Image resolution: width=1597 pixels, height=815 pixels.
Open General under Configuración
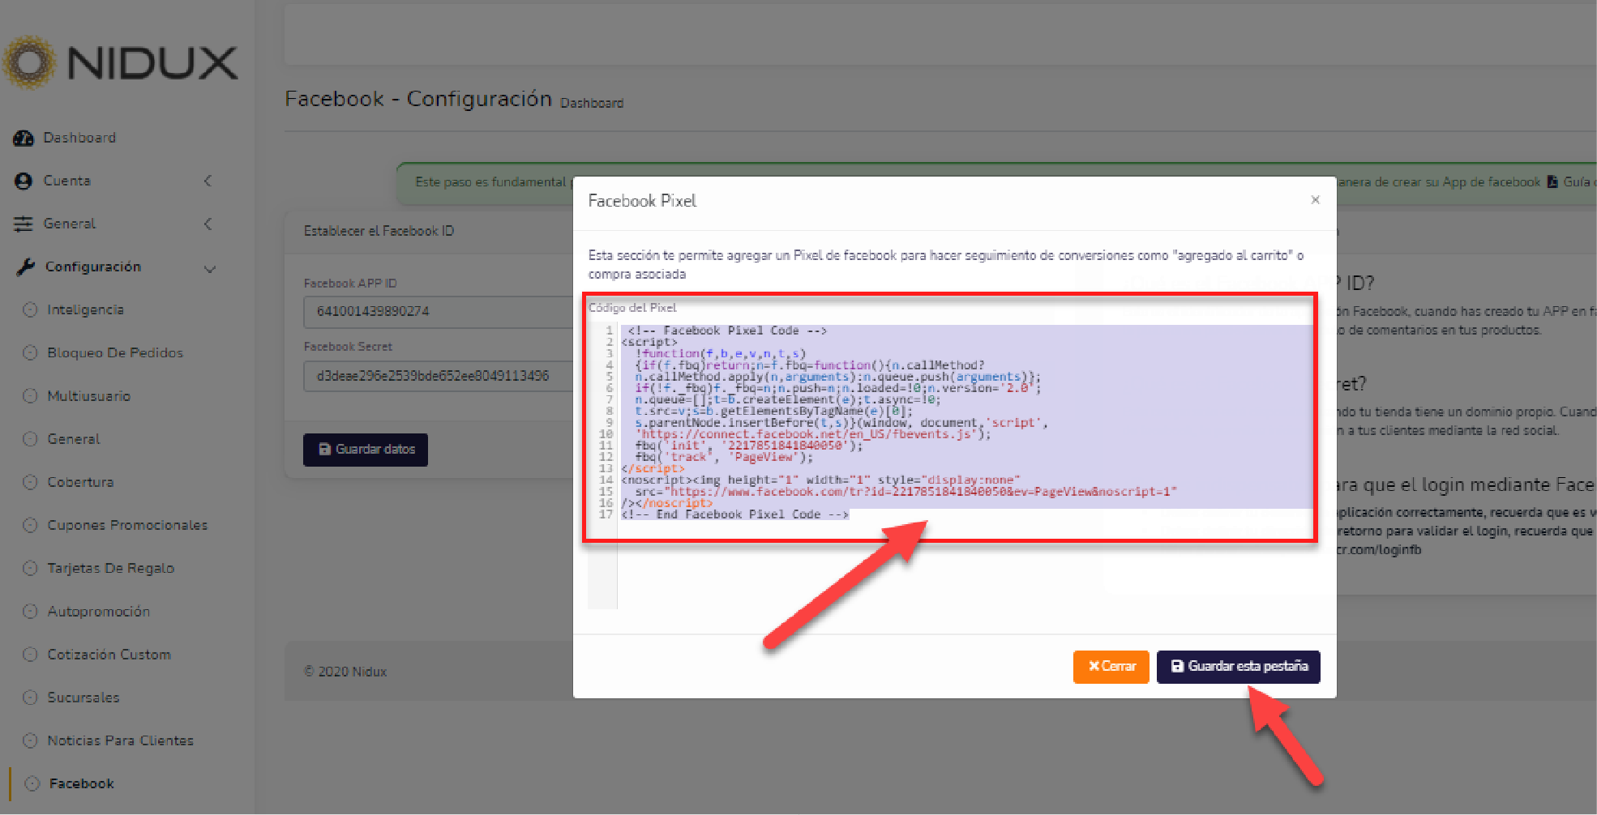(x=74, y=439)
